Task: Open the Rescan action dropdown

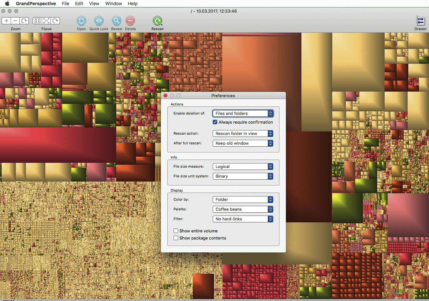Action: pyautogui.click(x=243, y=133)
